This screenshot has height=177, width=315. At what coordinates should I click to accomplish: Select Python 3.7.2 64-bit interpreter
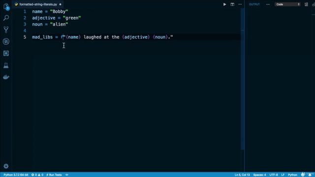click(16, 175)
